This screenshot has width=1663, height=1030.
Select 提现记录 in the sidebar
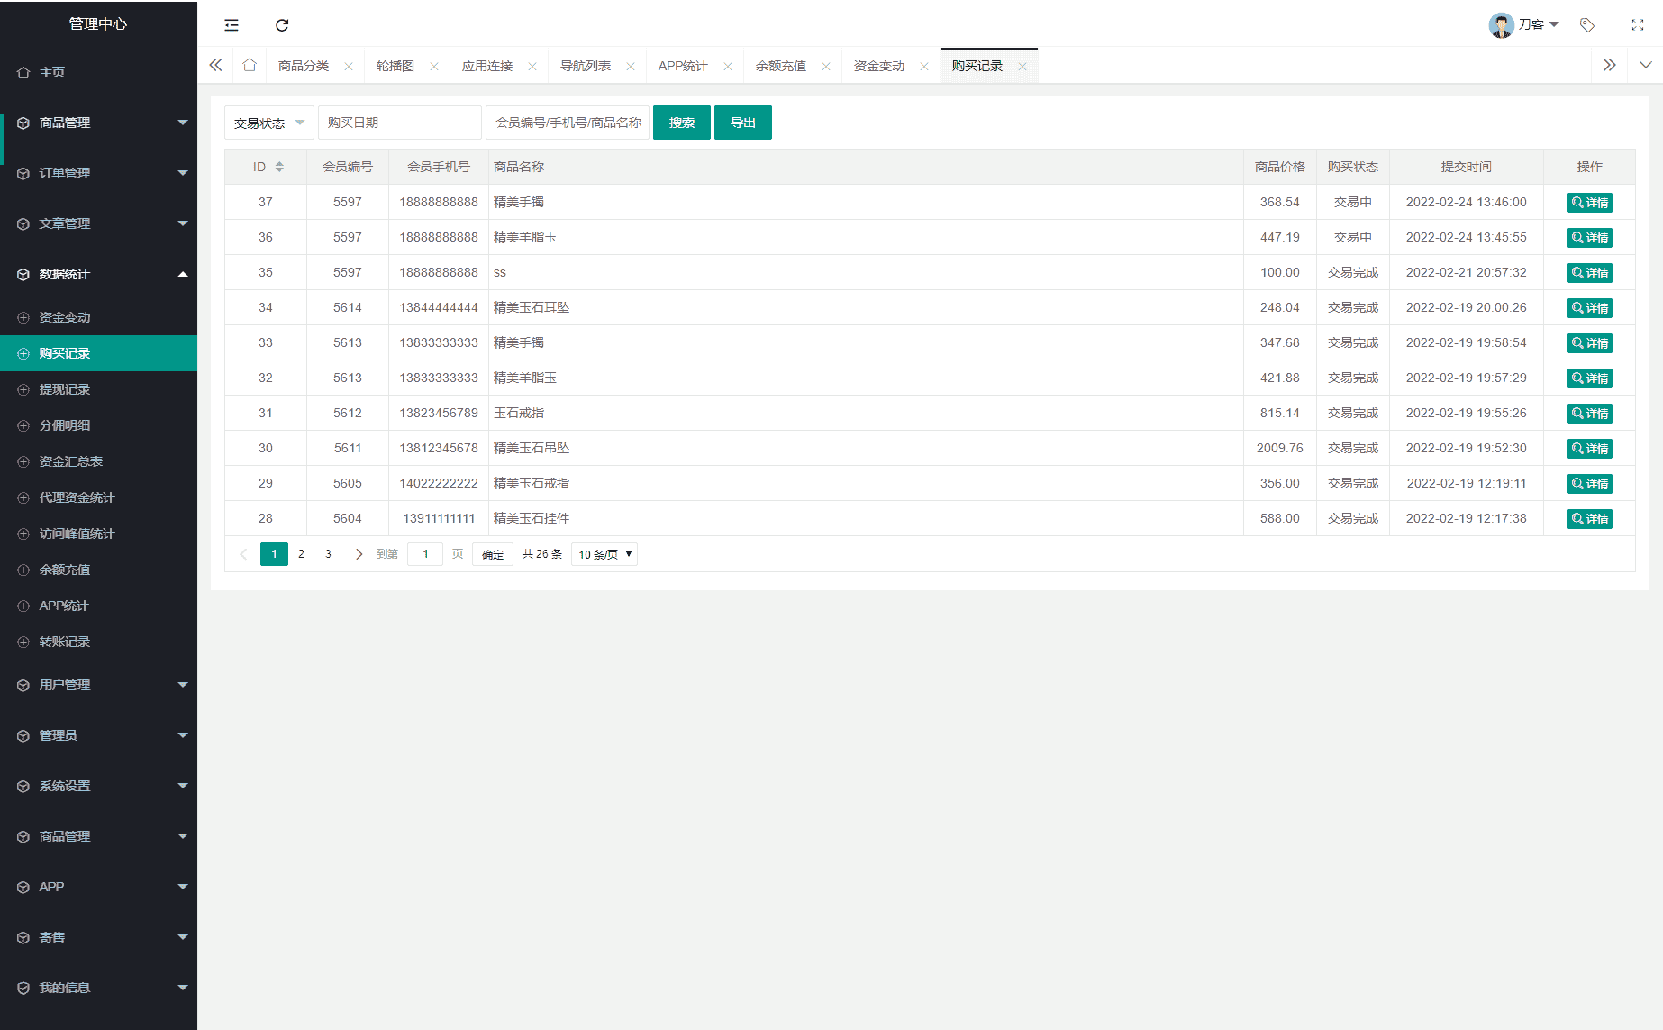(x=65, y=389)
